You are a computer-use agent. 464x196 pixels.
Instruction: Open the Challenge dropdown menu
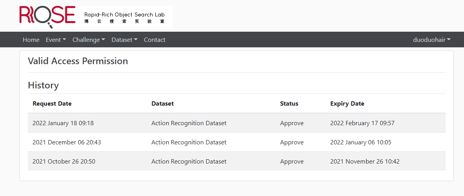pos(88,40)
